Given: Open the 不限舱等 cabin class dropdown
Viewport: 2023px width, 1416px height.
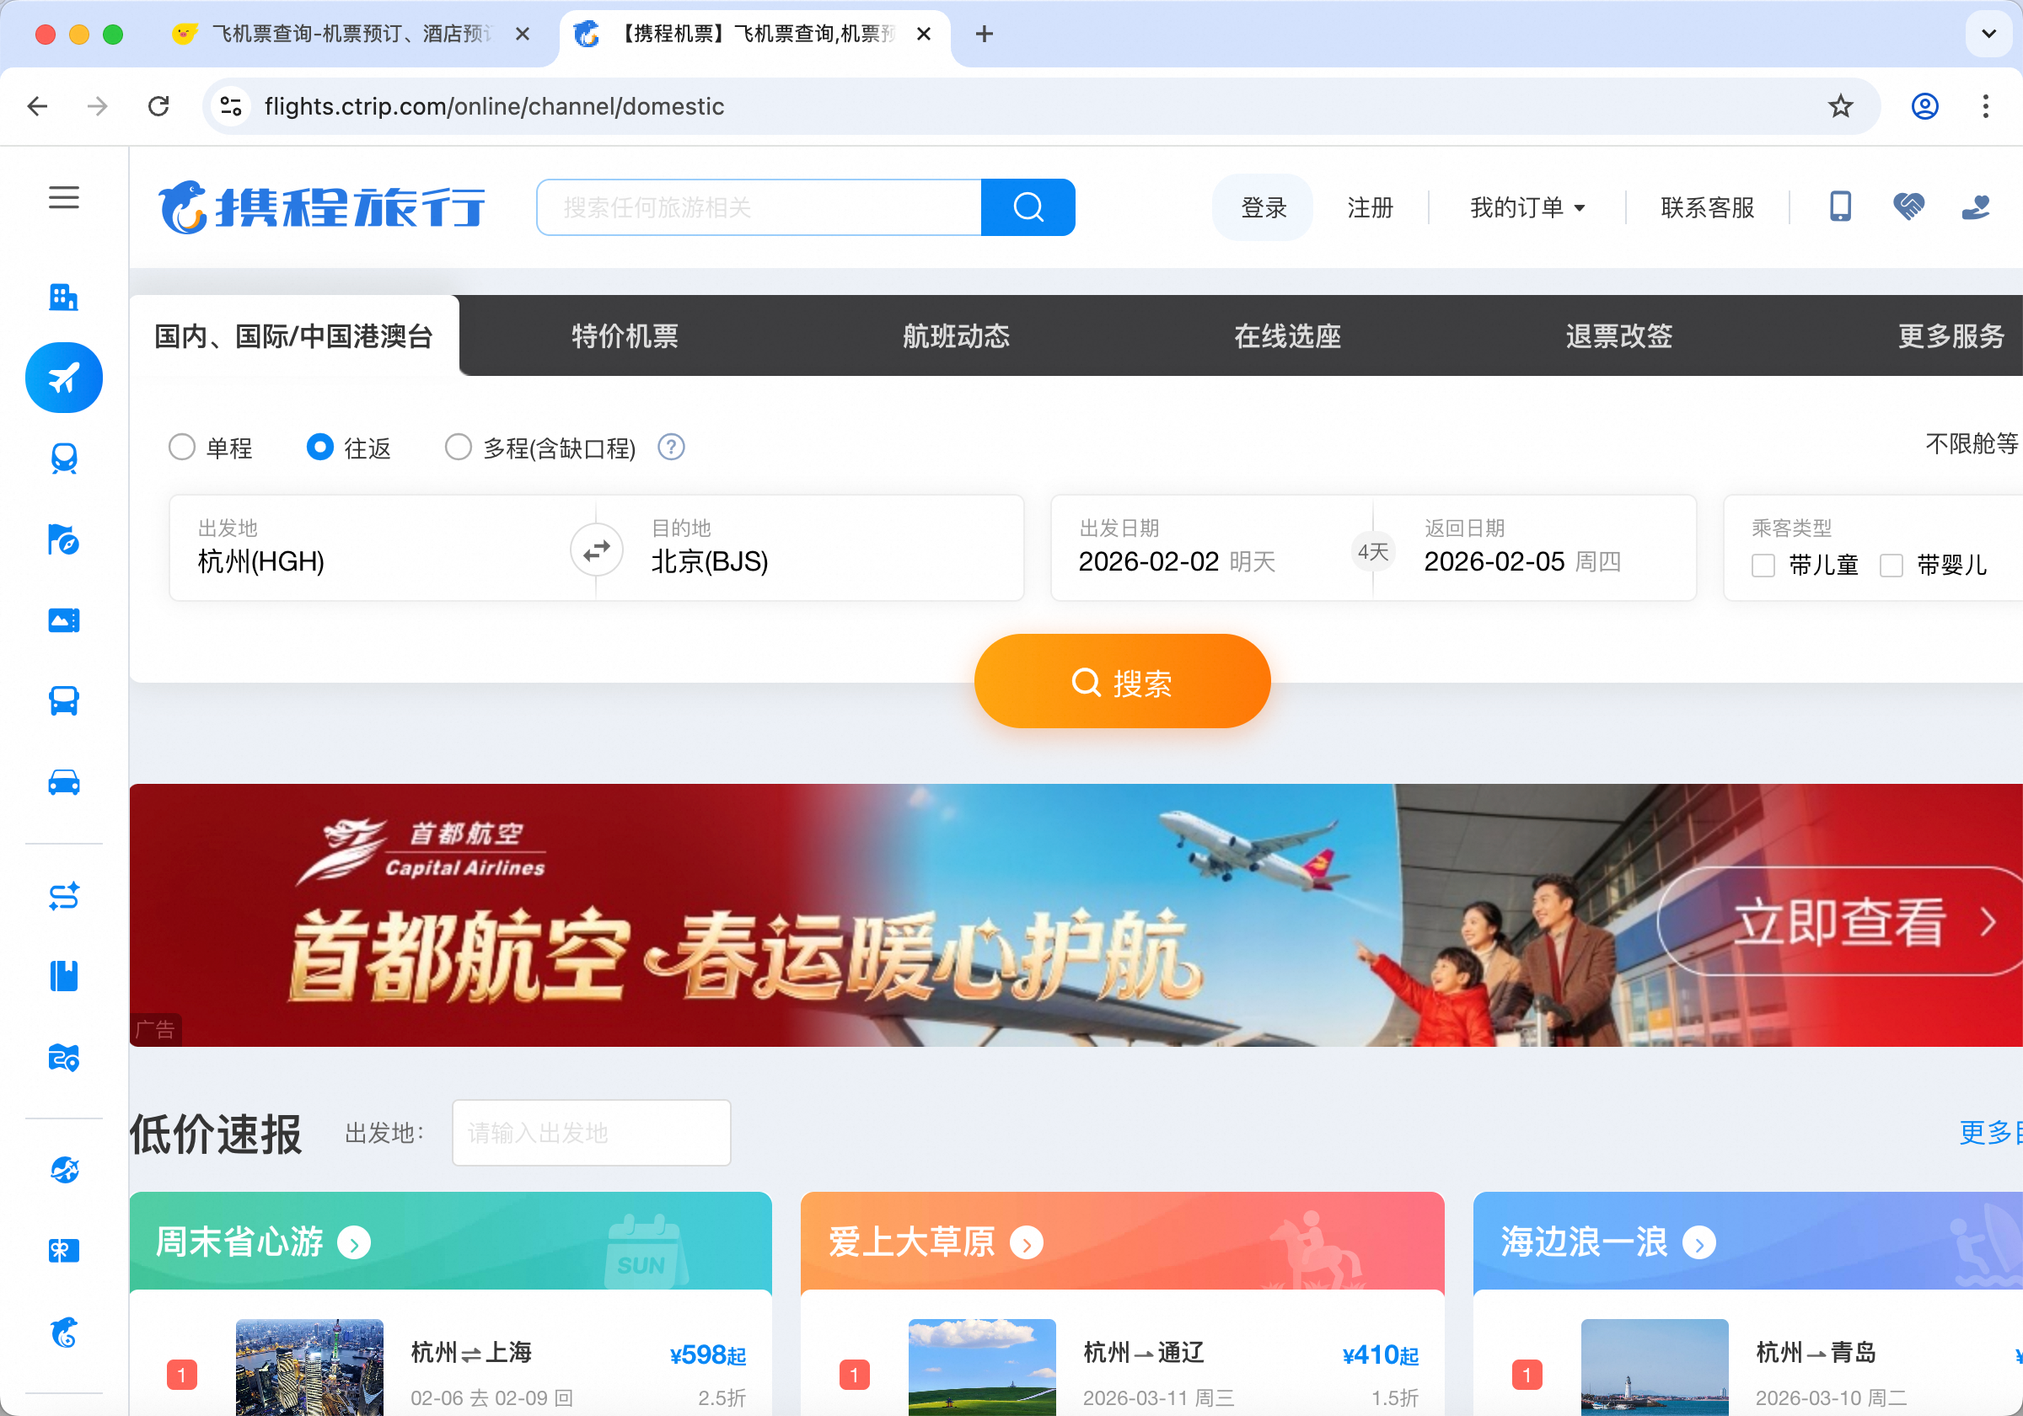Looking at the screenshot, I should click(x=1970, y=443).
